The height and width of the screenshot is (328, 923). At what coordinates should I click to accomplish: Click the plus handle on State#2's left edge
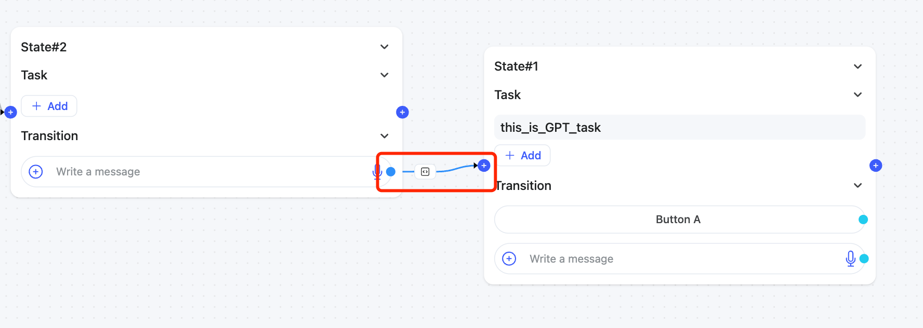coord(11,112)
